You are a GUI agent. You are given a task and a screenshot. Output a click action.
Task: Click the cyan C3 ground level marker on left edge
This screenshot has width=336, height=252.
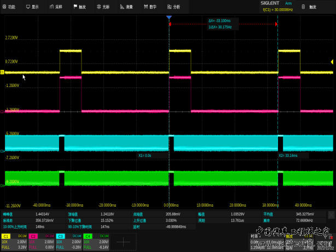pyautogui.click(x=2, y=151)
